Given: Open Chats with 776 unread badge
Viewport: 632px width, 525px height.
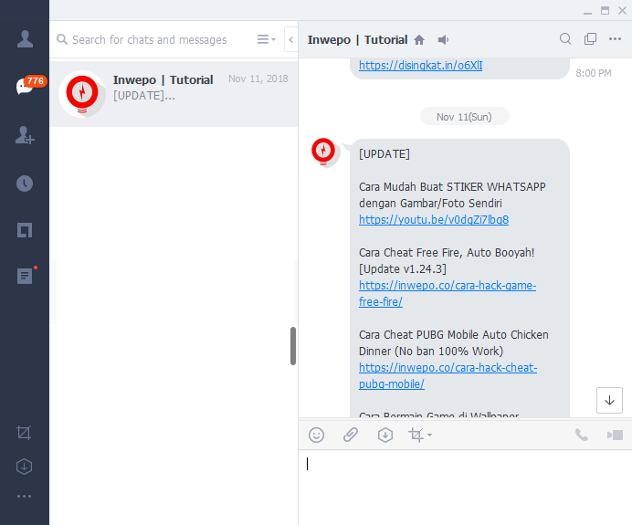Looking at the screenshot, I should (25, 87).
